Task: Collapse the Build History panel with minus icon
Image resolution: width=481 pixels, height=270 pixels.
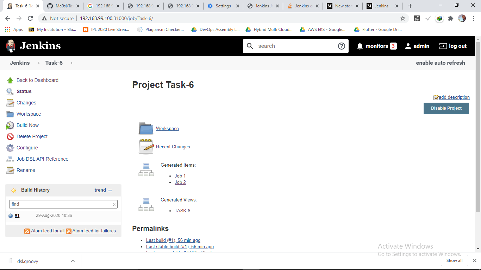Action: [110, 190]
